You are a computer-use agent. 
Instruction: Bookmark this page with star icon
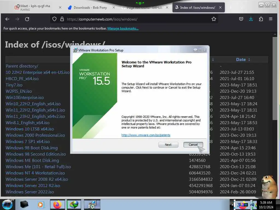pyautogui.click(x=214, y=19)
